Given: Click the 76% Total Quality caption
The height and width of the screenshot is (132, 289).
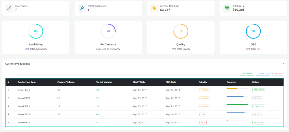Looking at the screenshot, I should coord(181,49).
